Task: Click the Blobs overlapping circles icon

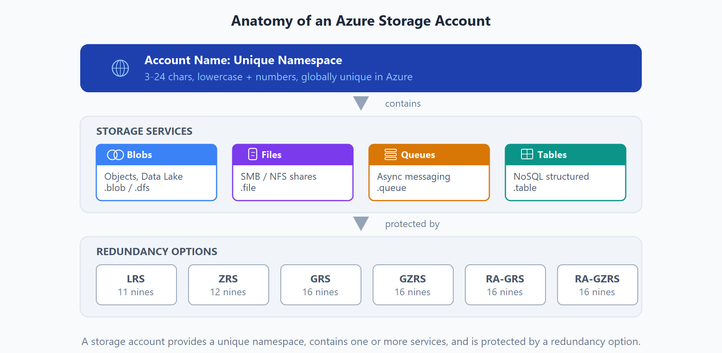Action: (116, 155)
